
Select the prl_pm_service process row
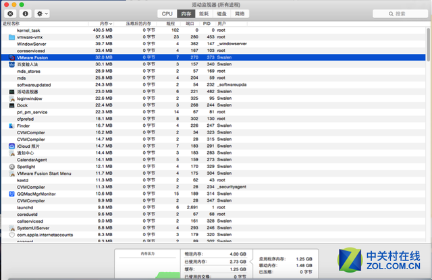213,112
